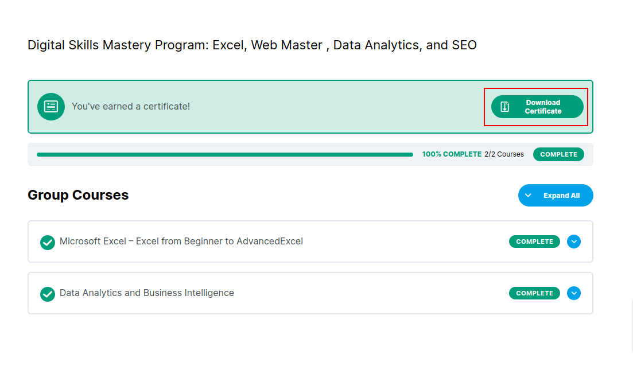Image resolution: width=633 pixels, height=366 pixels.
Task: Click the Digital Skills Mastery Program title
Action: (252, 45)
